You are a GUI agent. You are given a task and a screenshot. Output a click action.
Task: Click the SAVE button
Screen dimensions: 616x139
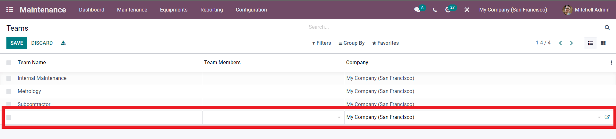pos(17,43)
